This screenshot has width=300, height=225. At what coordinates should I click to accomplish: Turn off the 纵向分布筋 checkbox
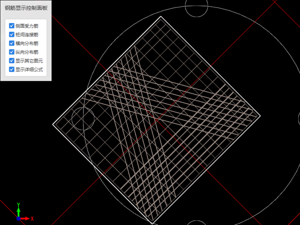click(12, 52)
